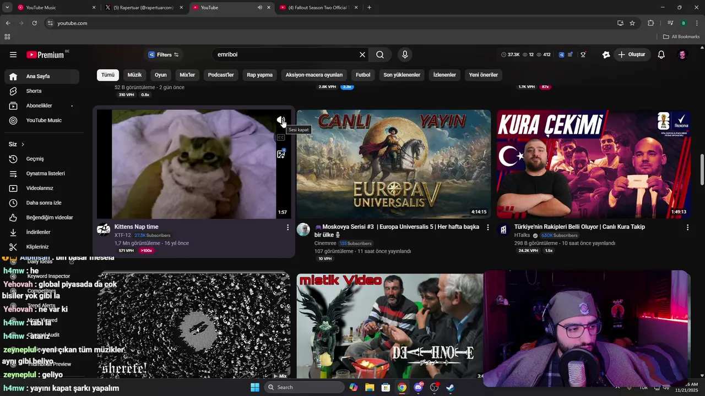Open YouTube Music from sidebar
This screenshot has height=396, width=705.
[x=42, y=120]
